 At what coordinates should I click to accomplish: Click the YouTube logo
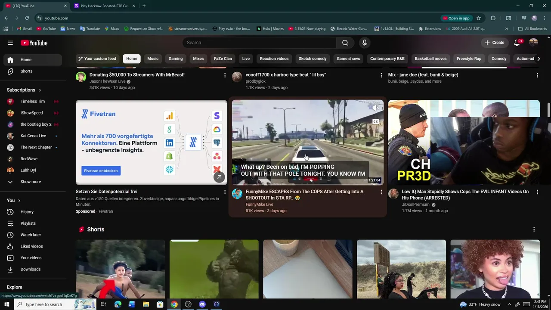tap(34, 43)
